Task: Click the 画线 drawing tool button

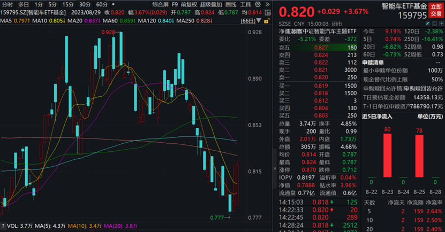Action: pos(230,4)
